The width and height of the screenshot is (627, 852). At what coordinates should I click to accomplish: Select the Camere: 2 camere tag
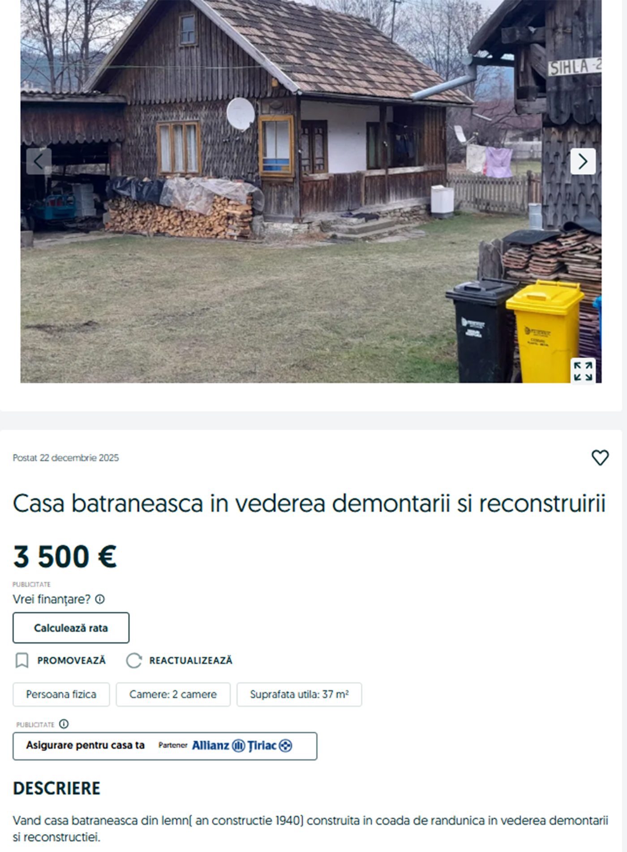(x=173, y=694)
